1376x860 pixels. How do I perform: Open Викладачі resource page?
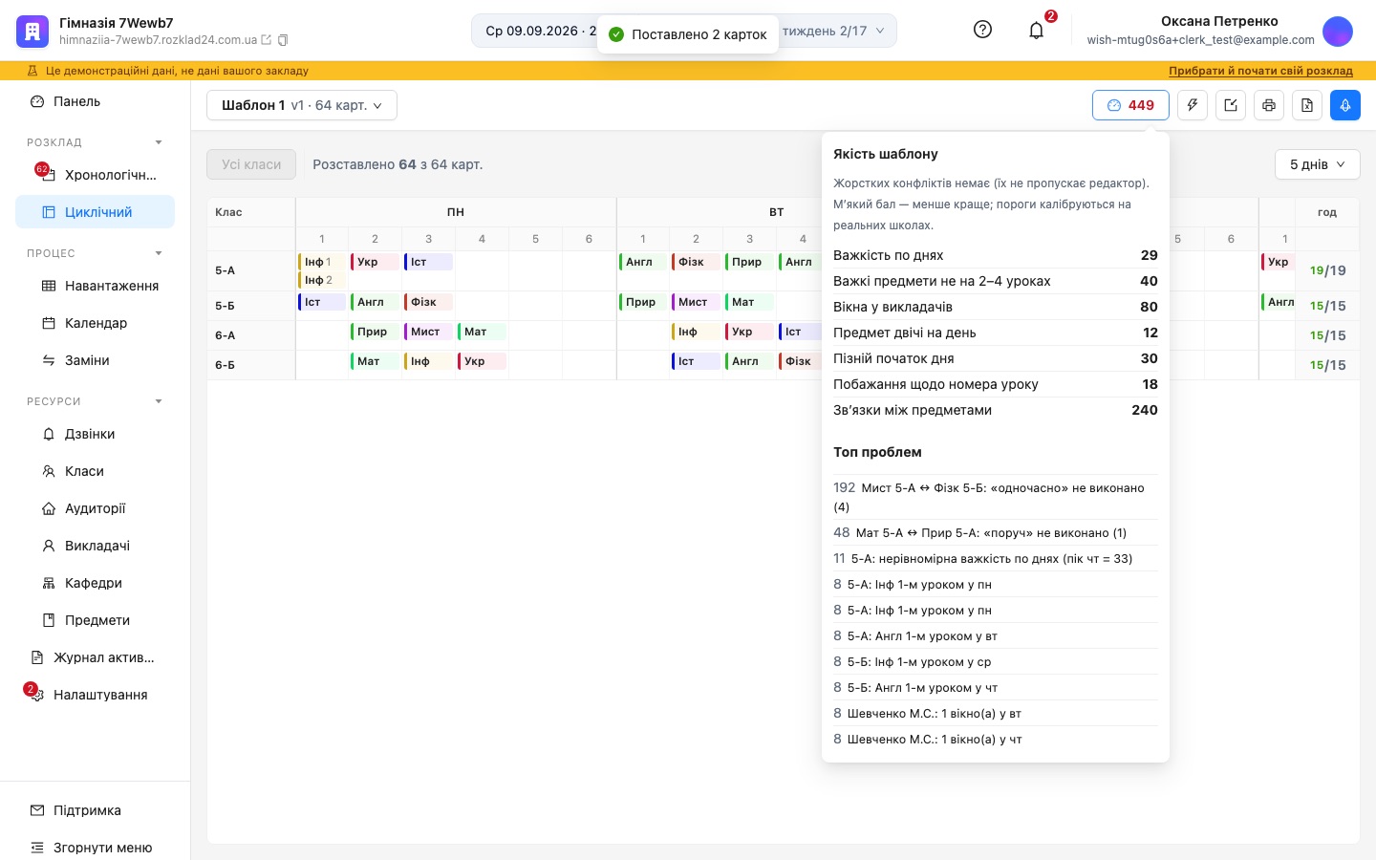coord(95,546)
